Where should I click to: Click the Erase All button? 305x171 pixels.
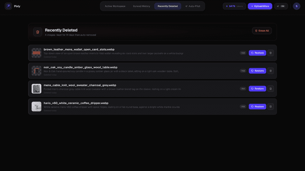point(262,30)
